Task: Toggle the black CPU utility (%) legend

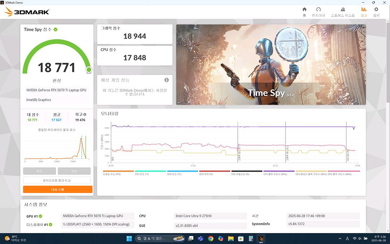Action: (247, 172)
